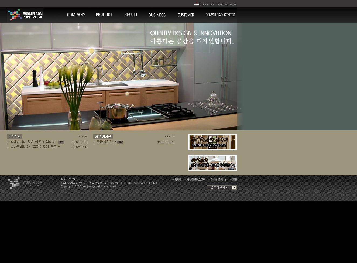357x263 pixels.
Task: Click the WOOJIN.COM logo in the header
Action: click(x=25, y=15)
